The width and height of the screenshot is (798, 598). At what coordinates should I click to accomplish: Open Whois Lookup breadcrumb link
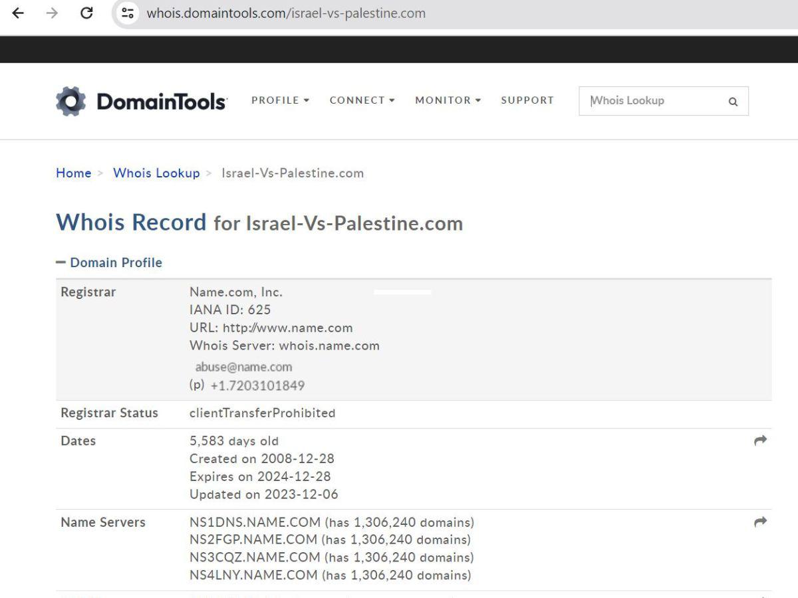[x=156, y=173]
